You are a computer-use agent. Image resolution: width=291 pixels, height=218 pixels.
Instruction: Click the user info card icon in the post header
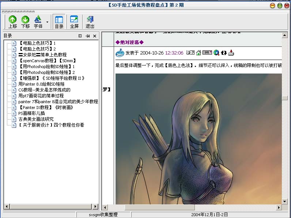pyautogui.click(x=190, y=53)
